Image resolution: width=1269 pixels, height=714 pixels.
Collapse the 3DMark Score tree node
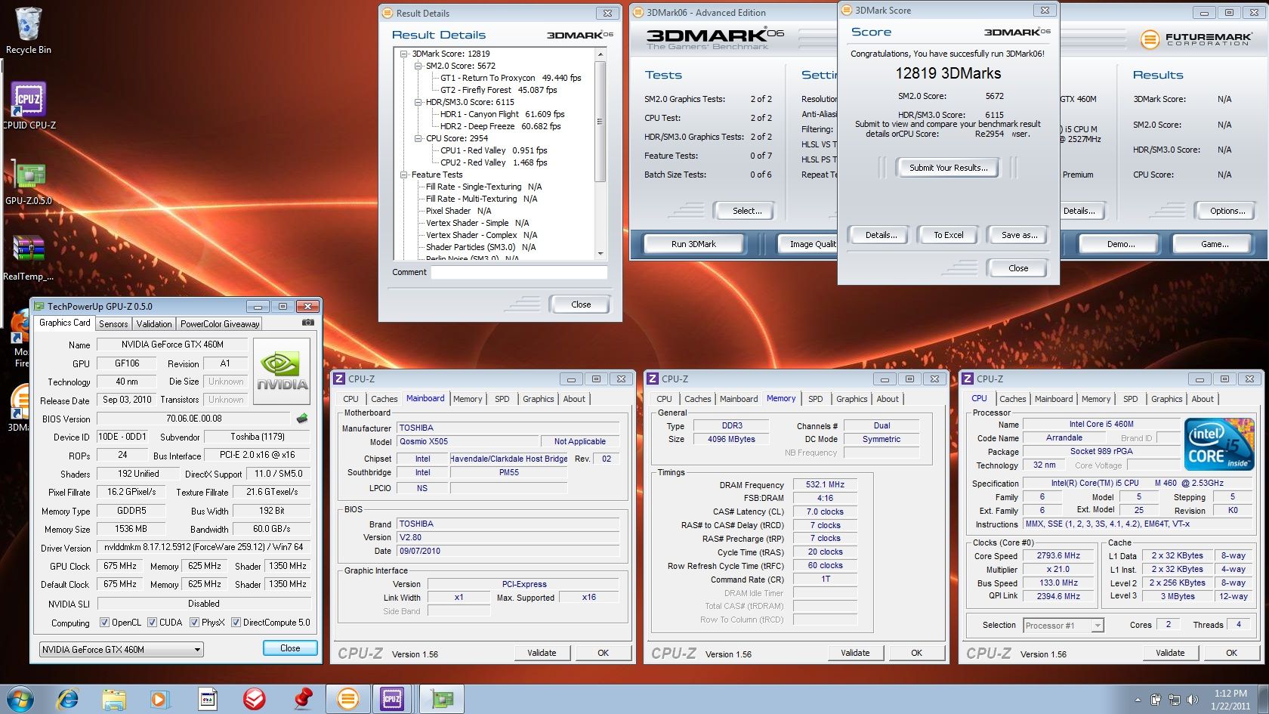[x=404, y=54]
